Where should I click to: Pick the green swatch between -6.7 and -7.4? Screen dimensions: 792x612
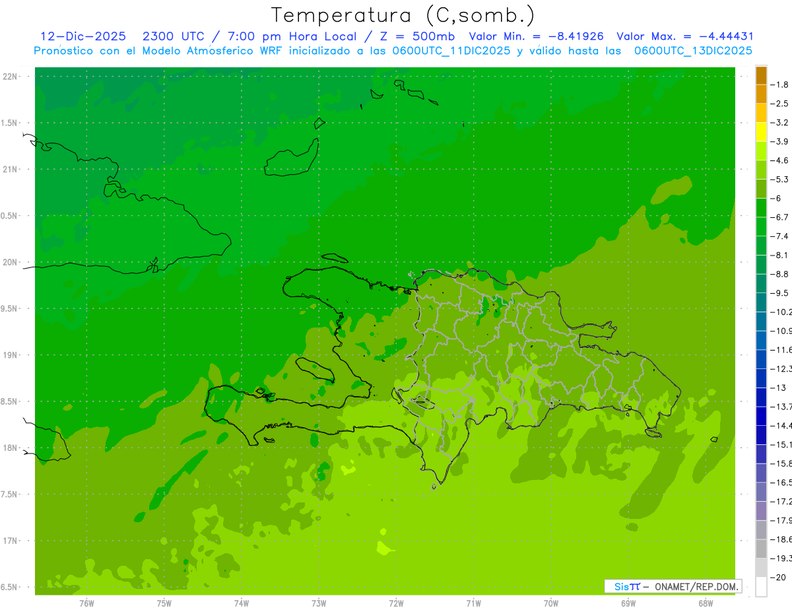coord(761,226)
